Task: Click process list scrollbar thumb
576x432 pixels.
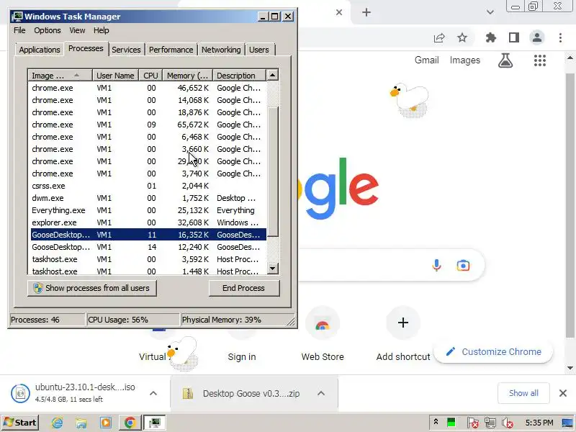Action: (x=273, y=171)
